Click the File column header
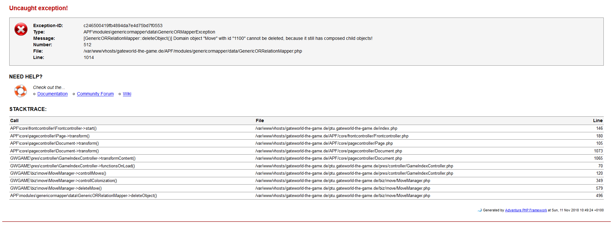The height and width of the screenshot is (241, 613). [x=260, y=120]
